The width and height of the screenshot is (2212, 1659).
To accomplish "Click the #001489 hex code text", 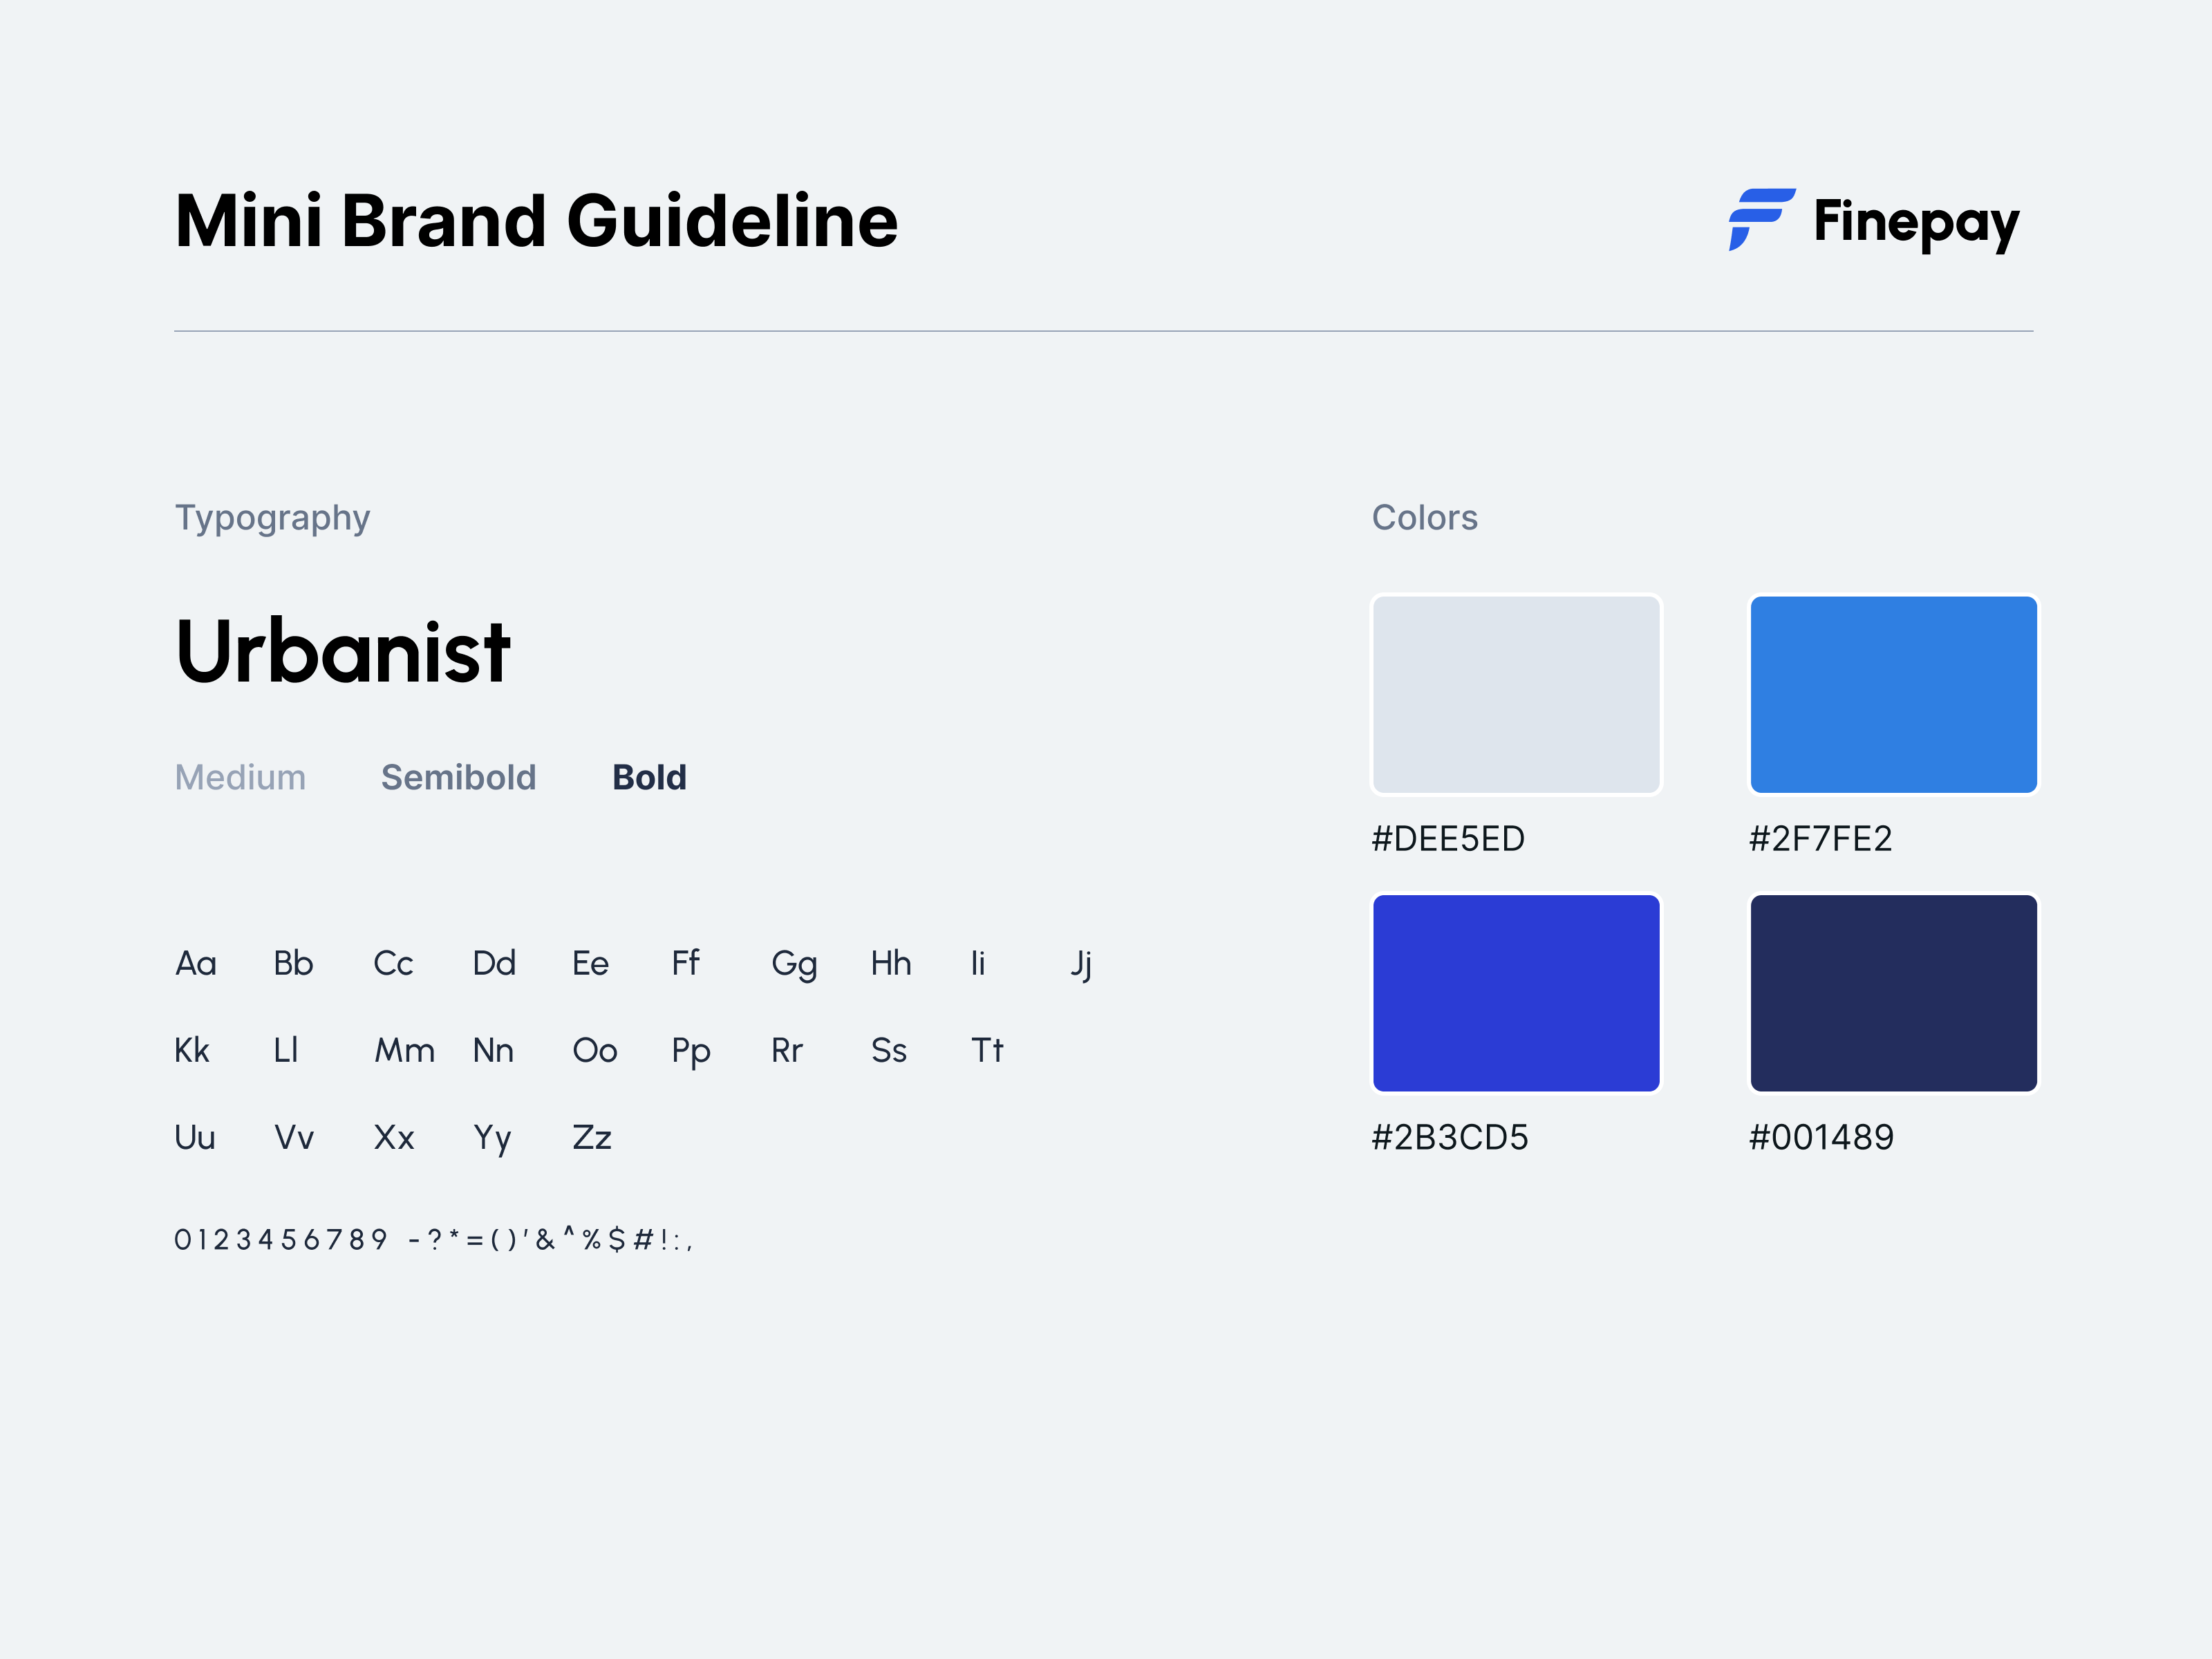I will [1821, 1137].
